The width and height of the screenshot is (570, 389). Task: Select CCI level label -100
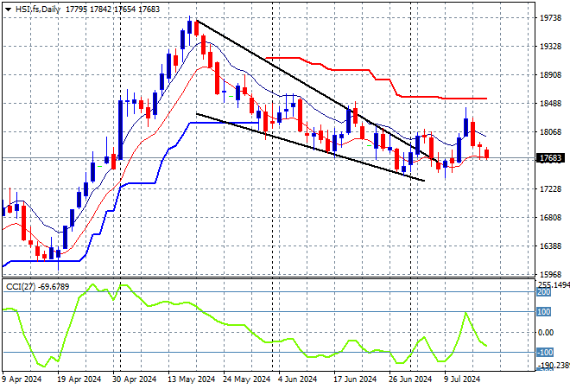[545, 352]
